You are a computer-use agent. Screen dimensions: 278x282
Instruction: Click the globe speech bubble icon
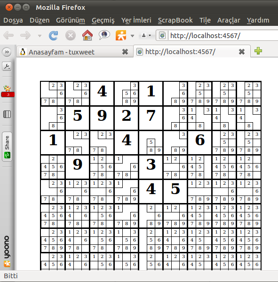click(104, 35)
